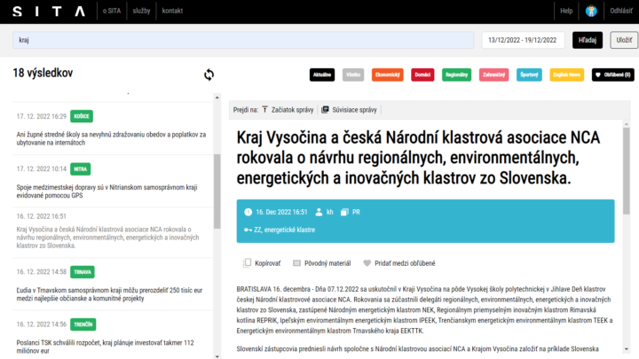Image resolution: width=639 pixels, height=359 pixels.
Task: Jump to Začiatok správy
Action: 292,110
